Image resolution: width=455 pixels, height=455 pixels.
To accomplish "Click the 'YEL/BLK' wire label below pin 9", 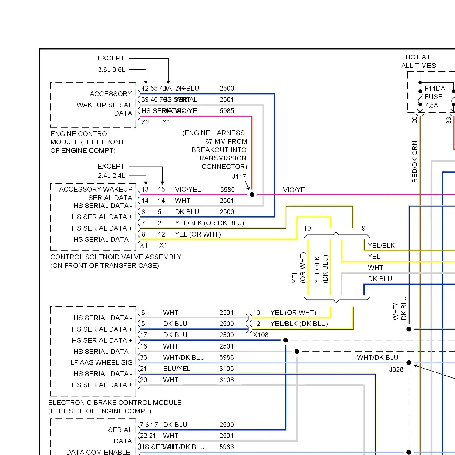I will (381, 245).
